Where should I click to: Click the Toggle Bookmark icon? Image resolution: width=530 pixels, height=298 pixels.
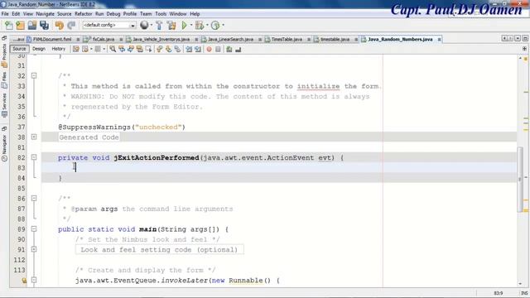click(x=177, y=50)
